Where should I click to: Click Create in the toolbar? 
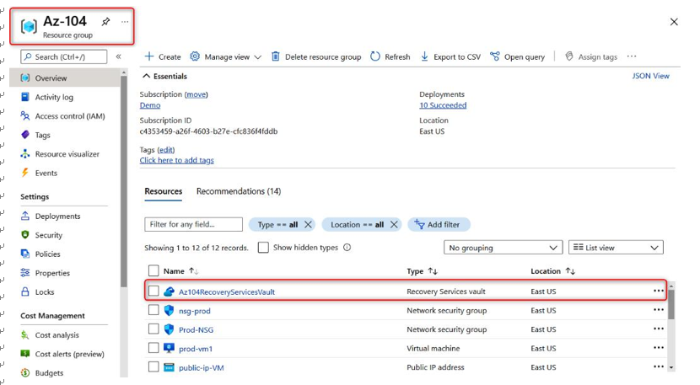click(x=163, y=56)
